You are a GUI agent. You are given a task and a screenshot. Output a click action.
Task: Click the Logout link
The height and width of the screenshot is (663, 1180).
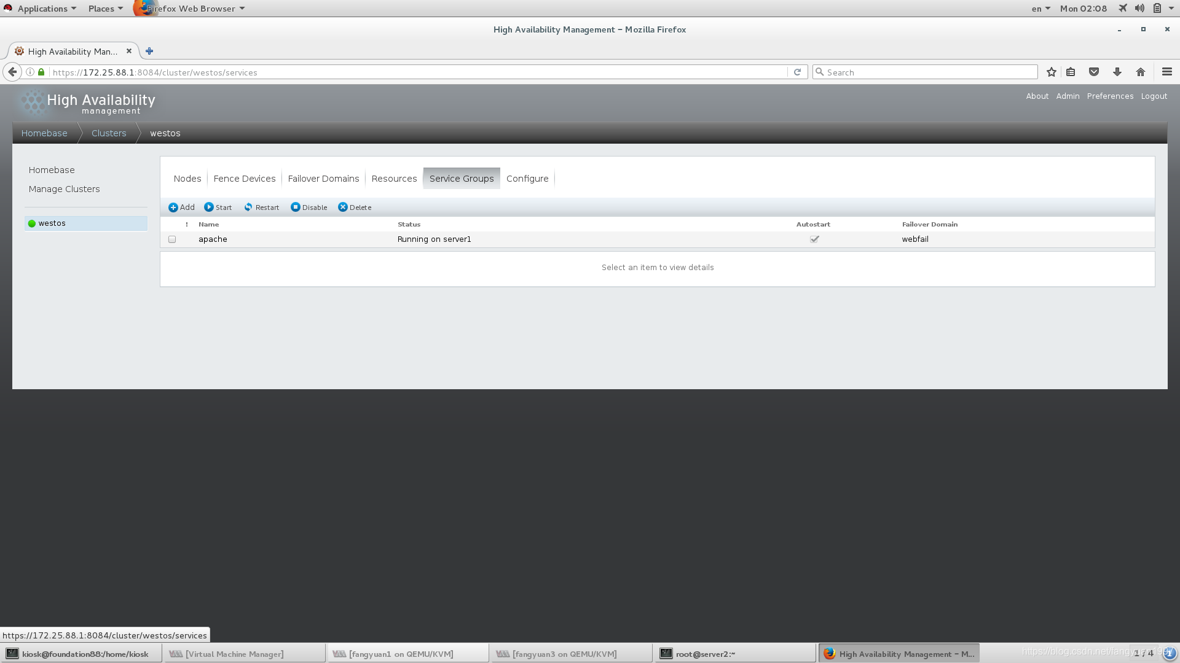1154,96
